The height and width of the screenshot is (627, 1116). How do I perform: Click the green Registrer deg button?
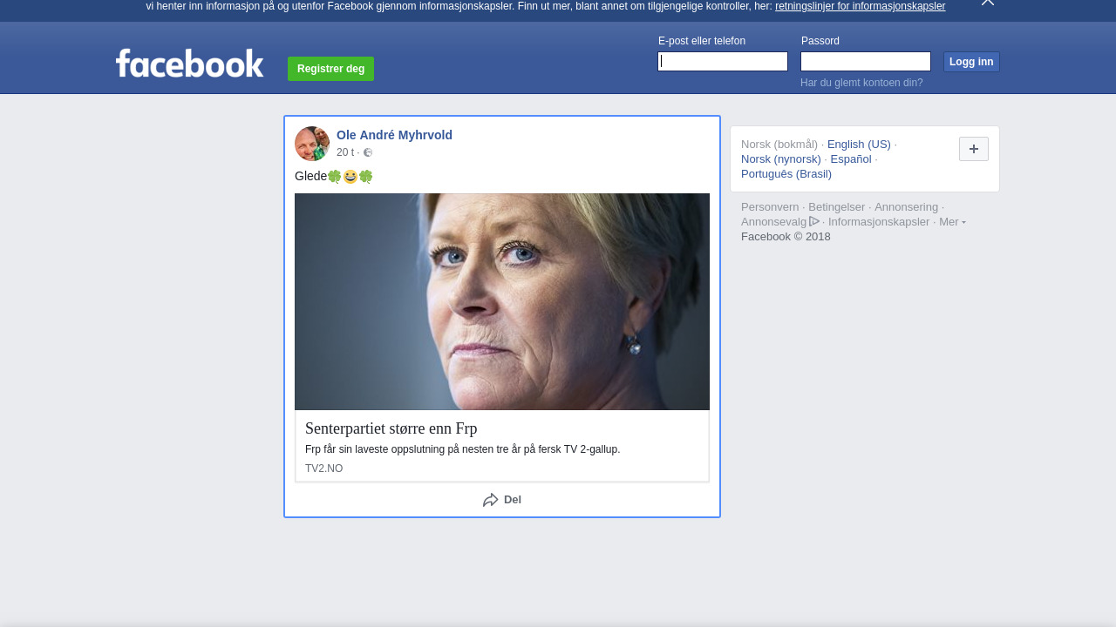click(x=330, y=69)
